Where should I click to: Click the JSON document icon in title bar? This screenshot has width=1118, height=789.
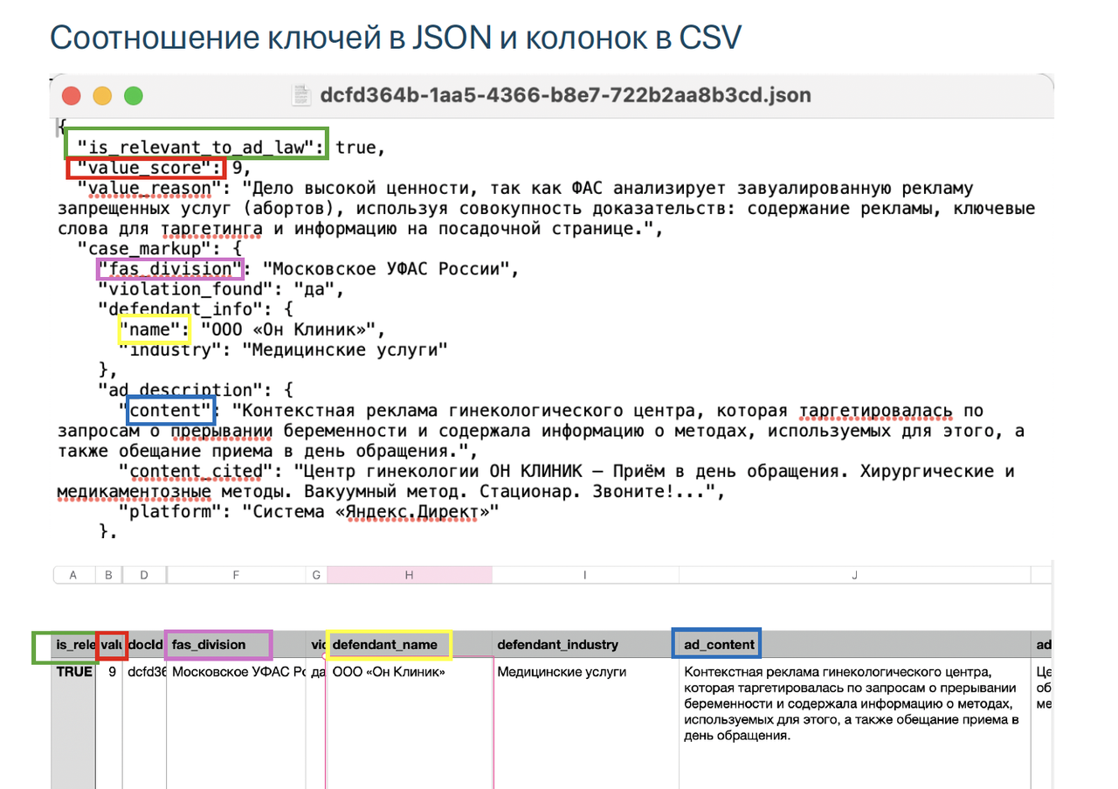click(301, 94)
